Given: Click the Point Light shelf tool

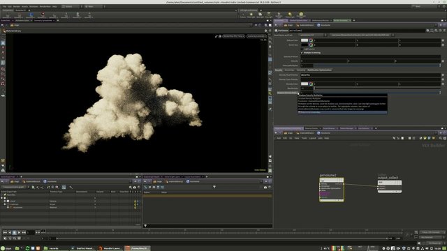Looking at the screenshot, I should [251, 15].
